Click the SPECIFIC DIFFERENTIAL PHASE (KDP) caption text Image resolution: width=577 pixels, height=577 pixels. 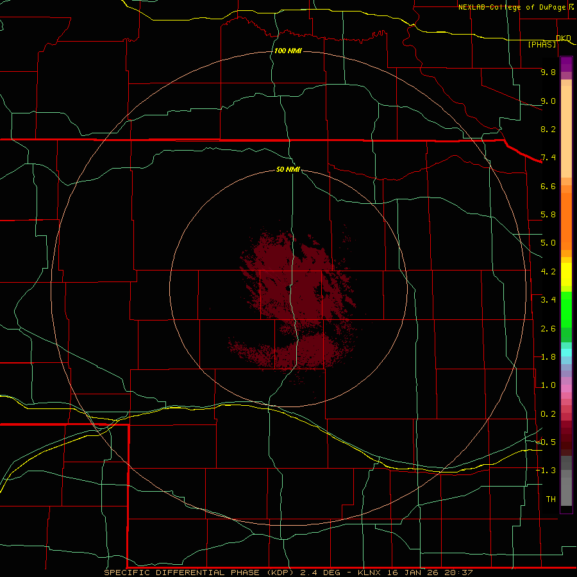coord(199,573)
